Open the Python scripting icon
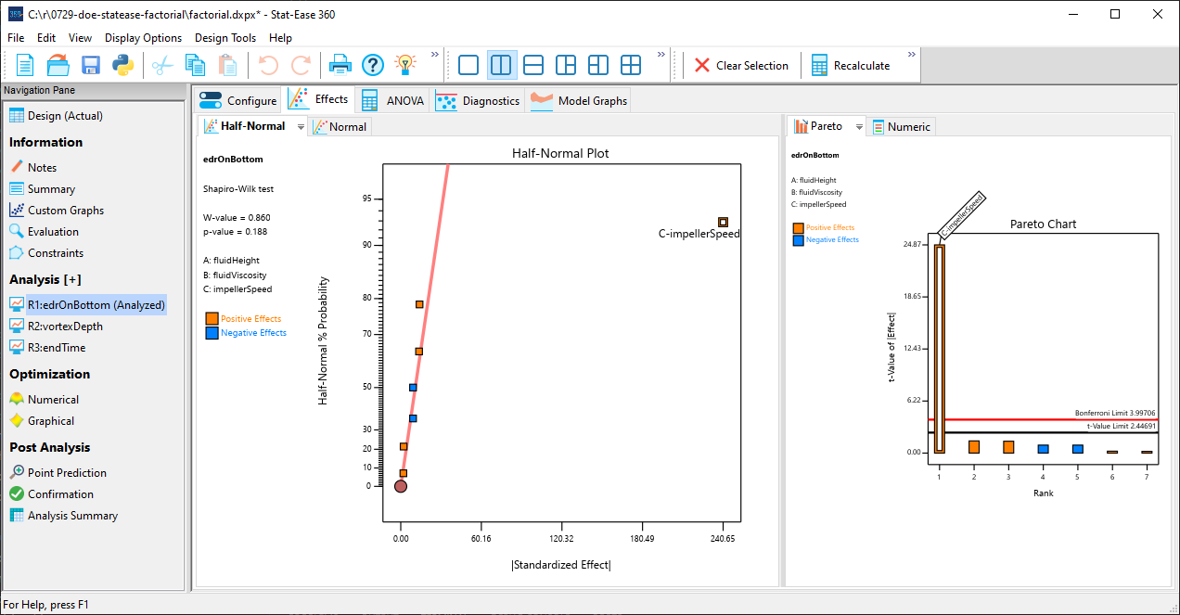The width and height of the screenshot is (1180, 615). point(122,65)
